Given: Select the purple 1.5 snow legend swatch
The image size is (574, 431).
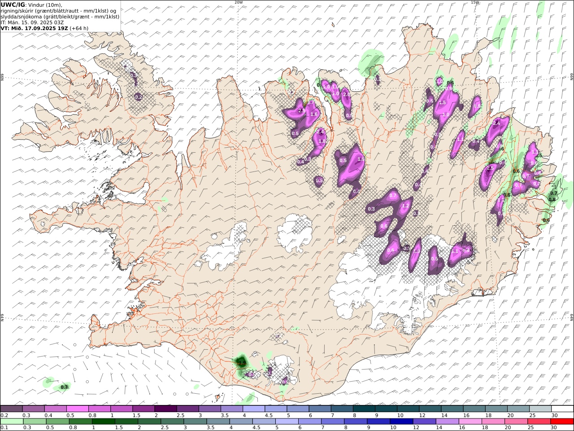Looking at the screenshot, I should click(143, 409).
